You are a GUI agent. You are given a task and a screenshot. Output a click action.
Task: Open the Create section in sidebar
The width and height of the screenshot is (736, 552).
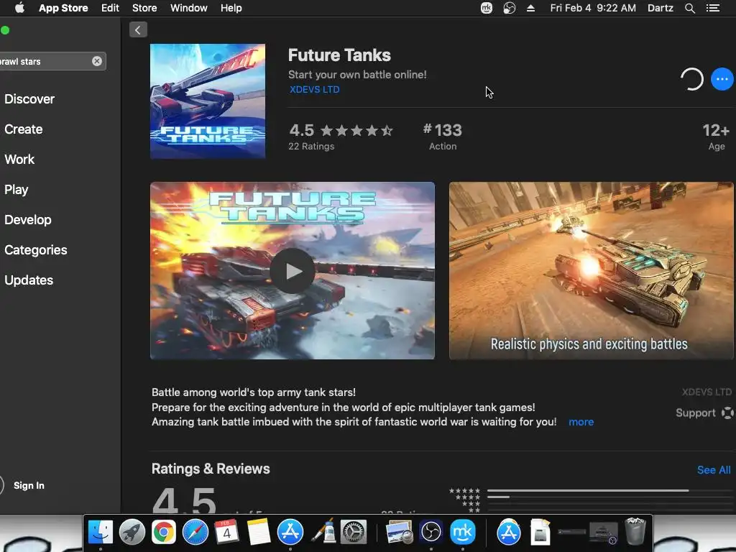click(24, 129)
